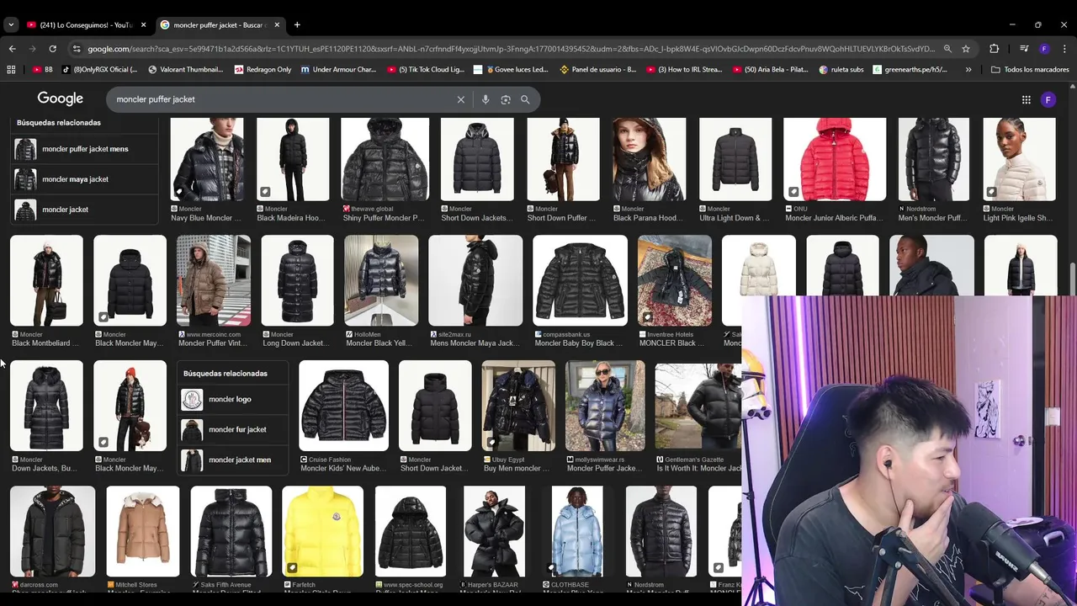Open Cruise Fashion Moncler Kids image
This screenshot has height=606, width=1077.
pyautogui.click(x=344, y=406)
